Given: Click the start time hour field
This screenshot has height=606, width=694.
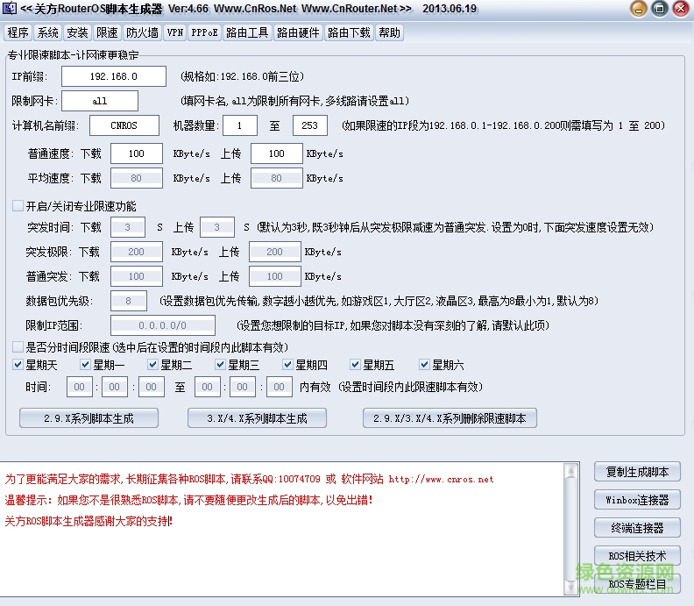Looking at the screenshot, I should 79,387.
